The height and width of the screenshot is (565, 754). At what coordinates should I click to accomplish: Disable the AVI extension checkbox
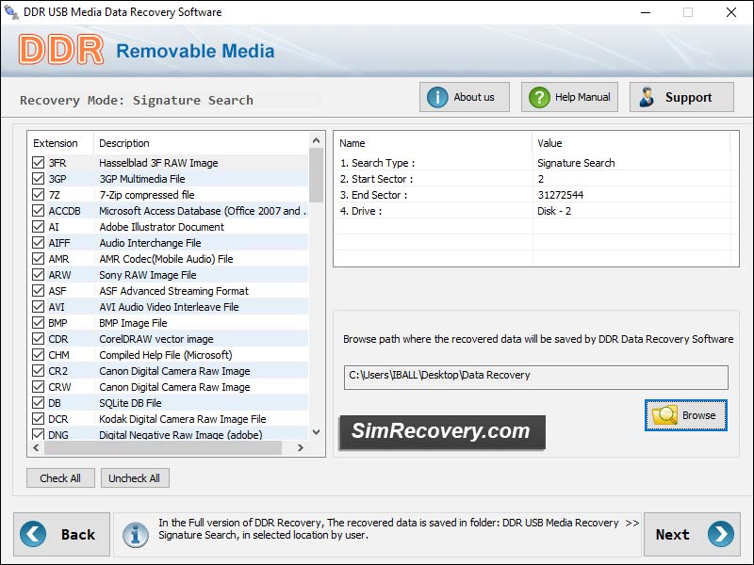click(x=39, y=307)
